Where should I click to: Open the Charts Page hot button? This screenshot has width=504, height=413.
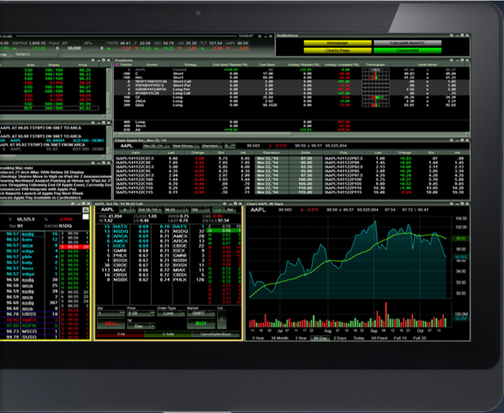coord(337,51)
